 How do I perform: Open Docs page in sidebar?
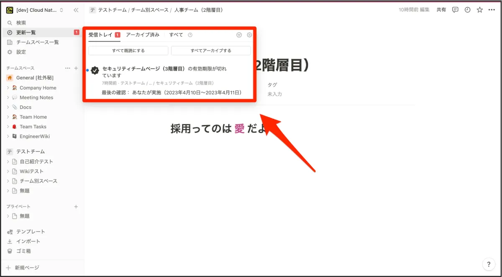coord(26,107)
